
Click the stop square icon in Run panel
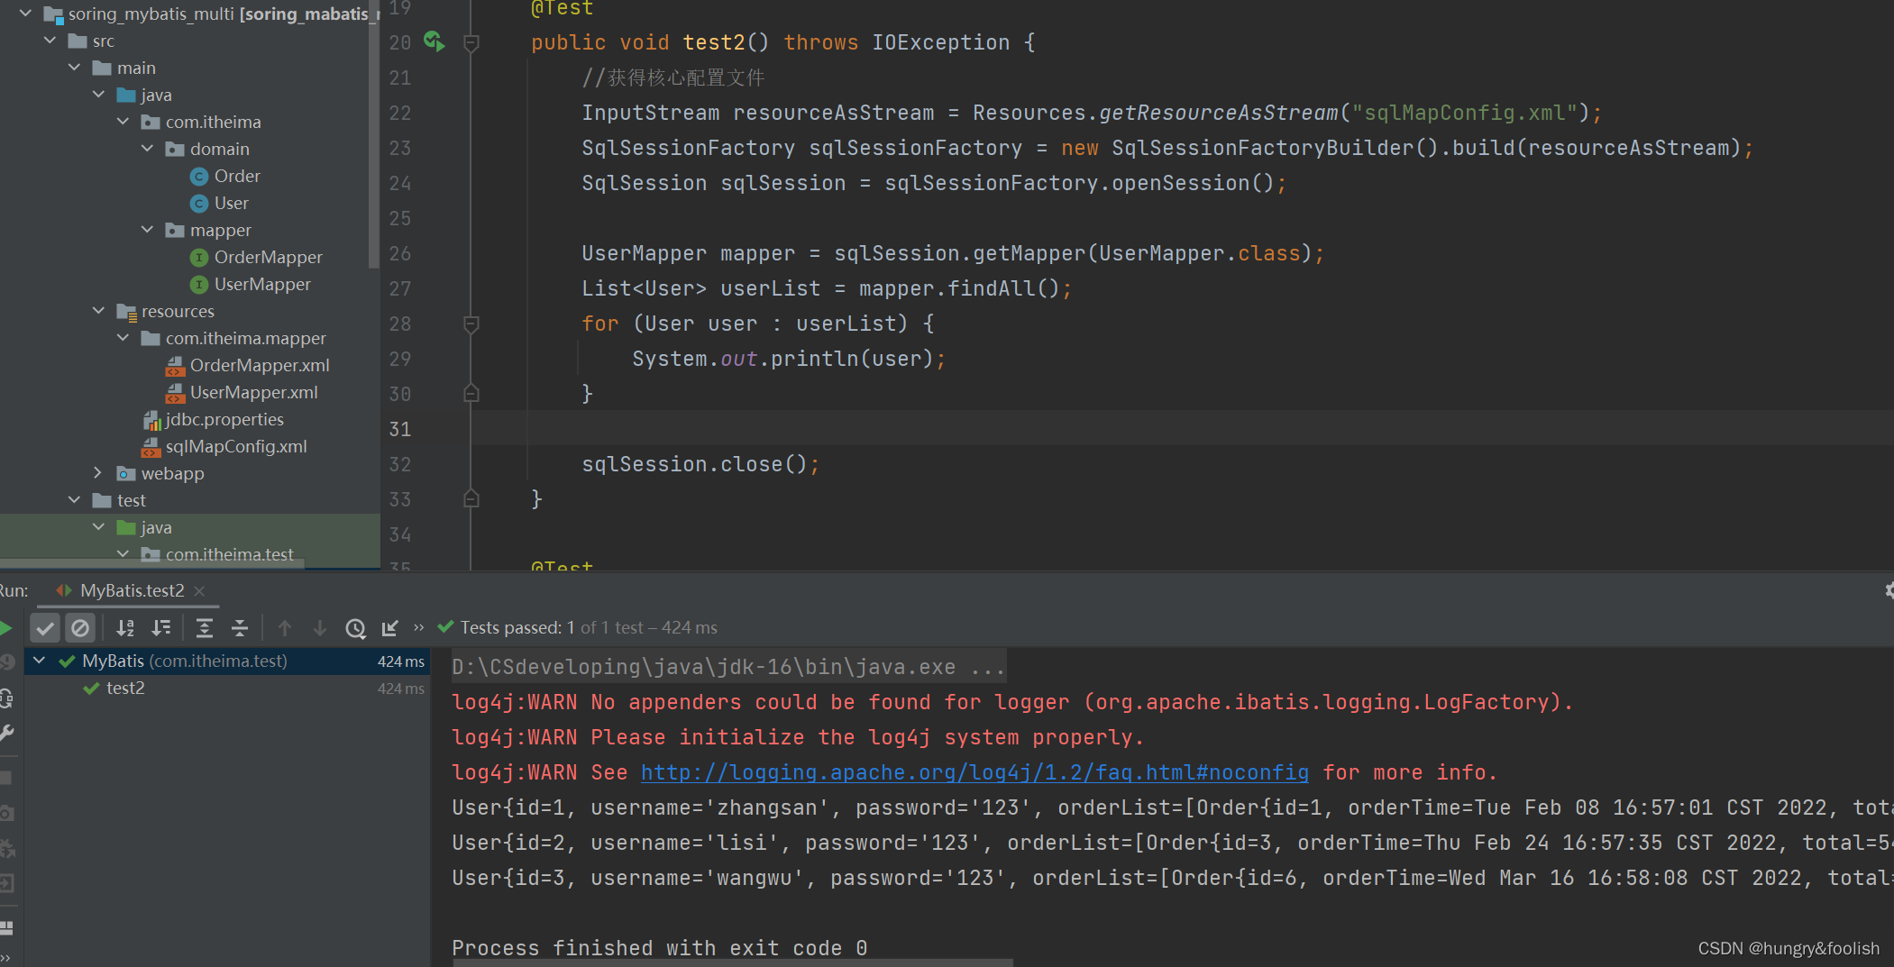coord(6,777)
